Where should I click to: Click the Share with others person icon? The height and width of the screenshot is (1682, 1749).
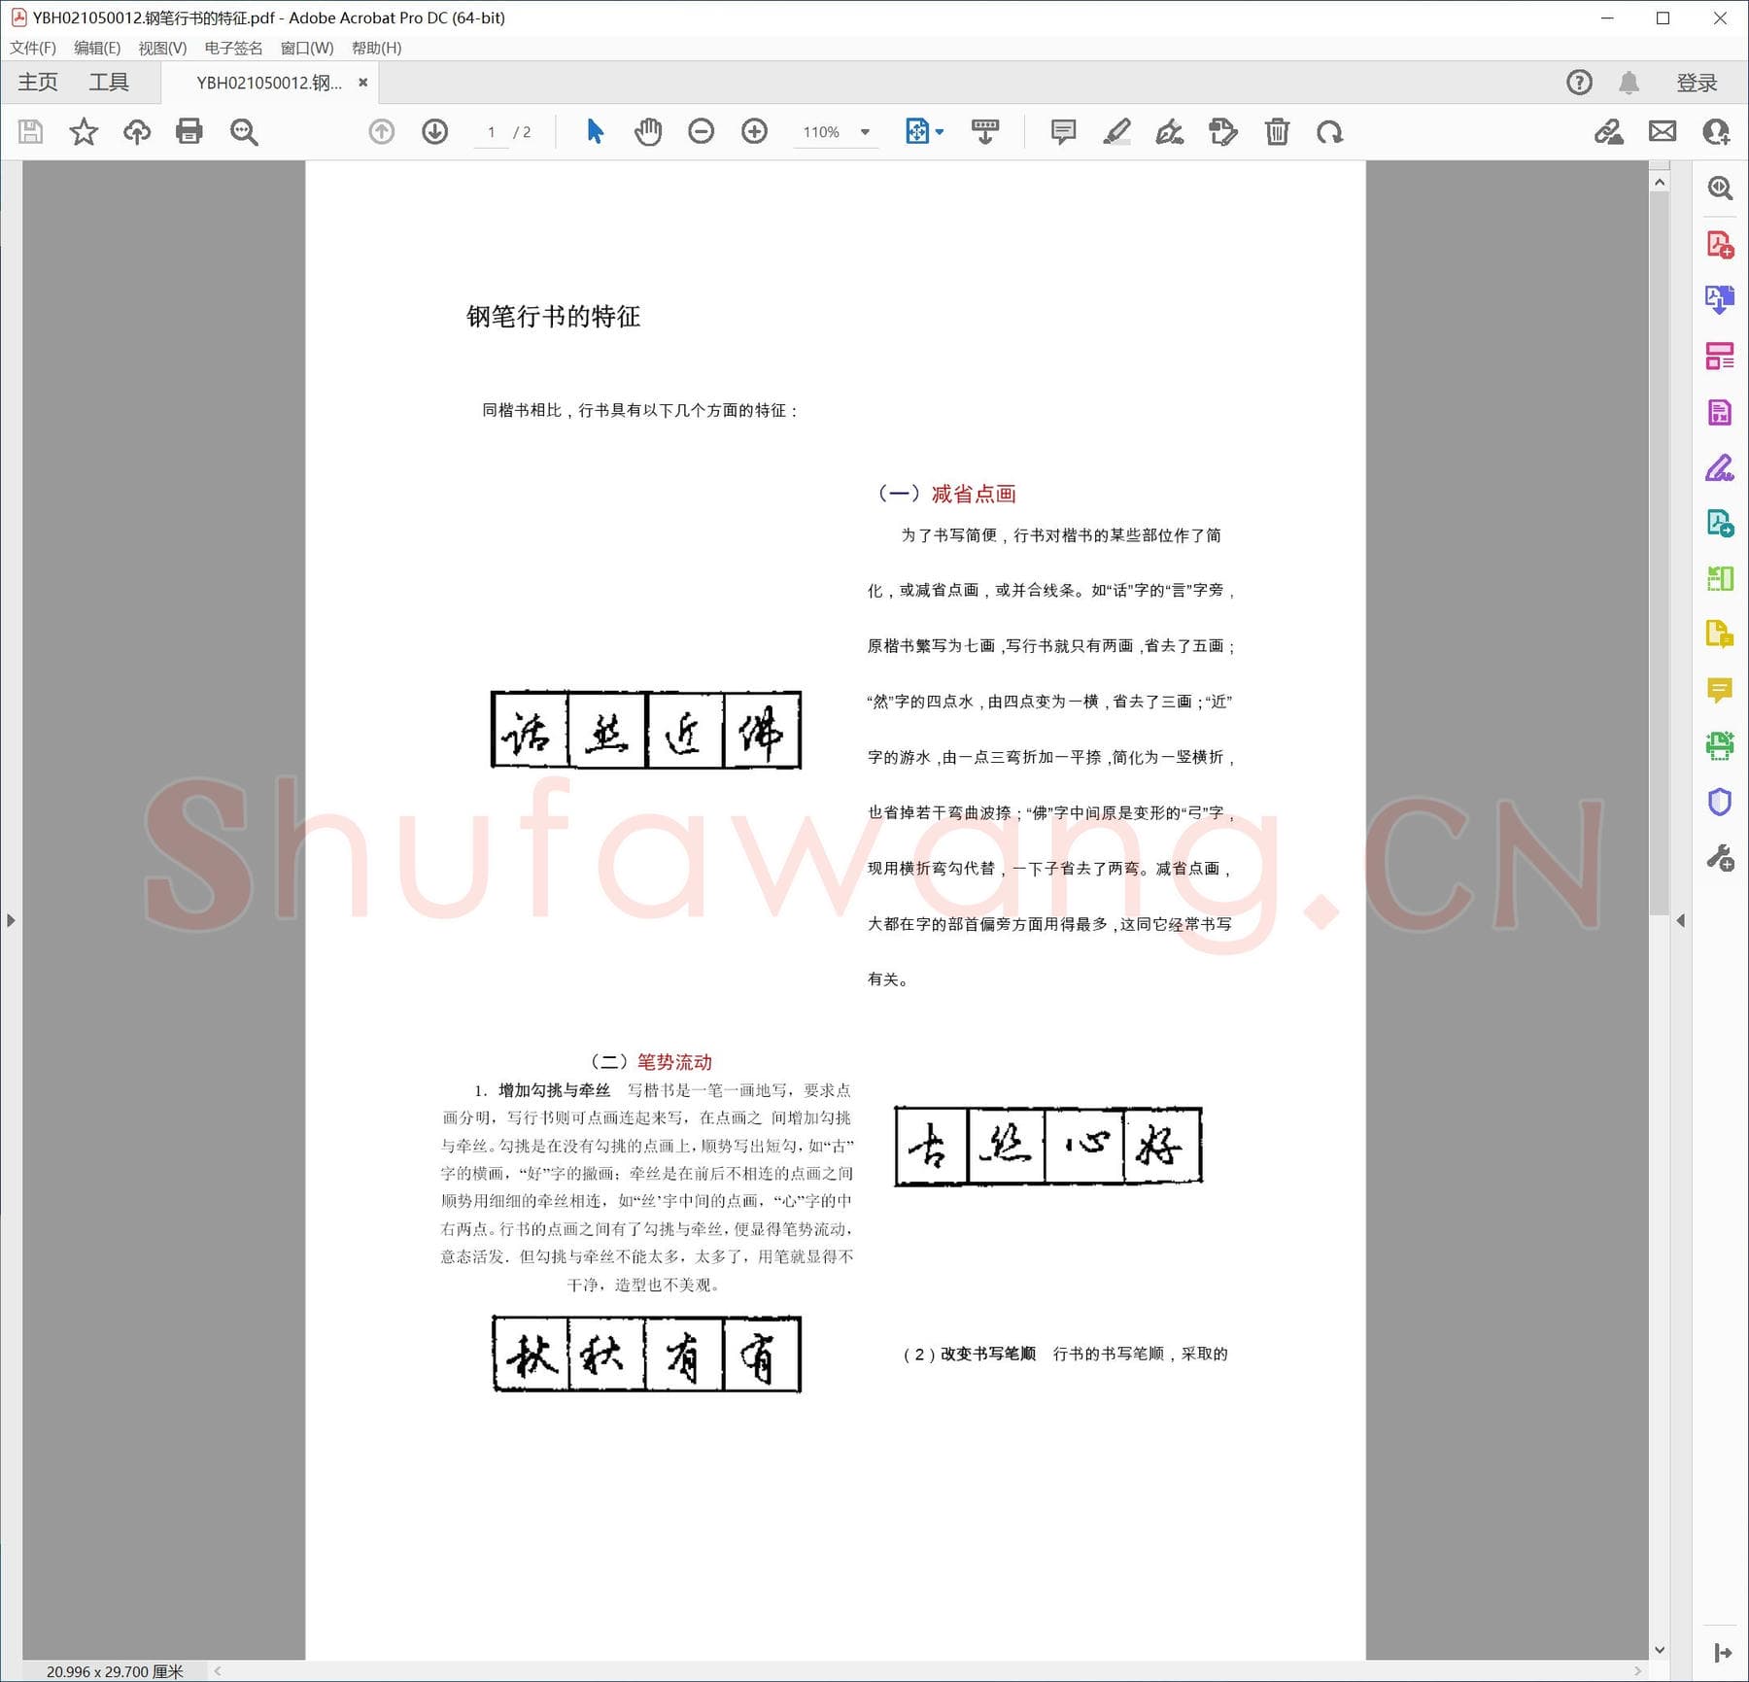(1716, 131)
